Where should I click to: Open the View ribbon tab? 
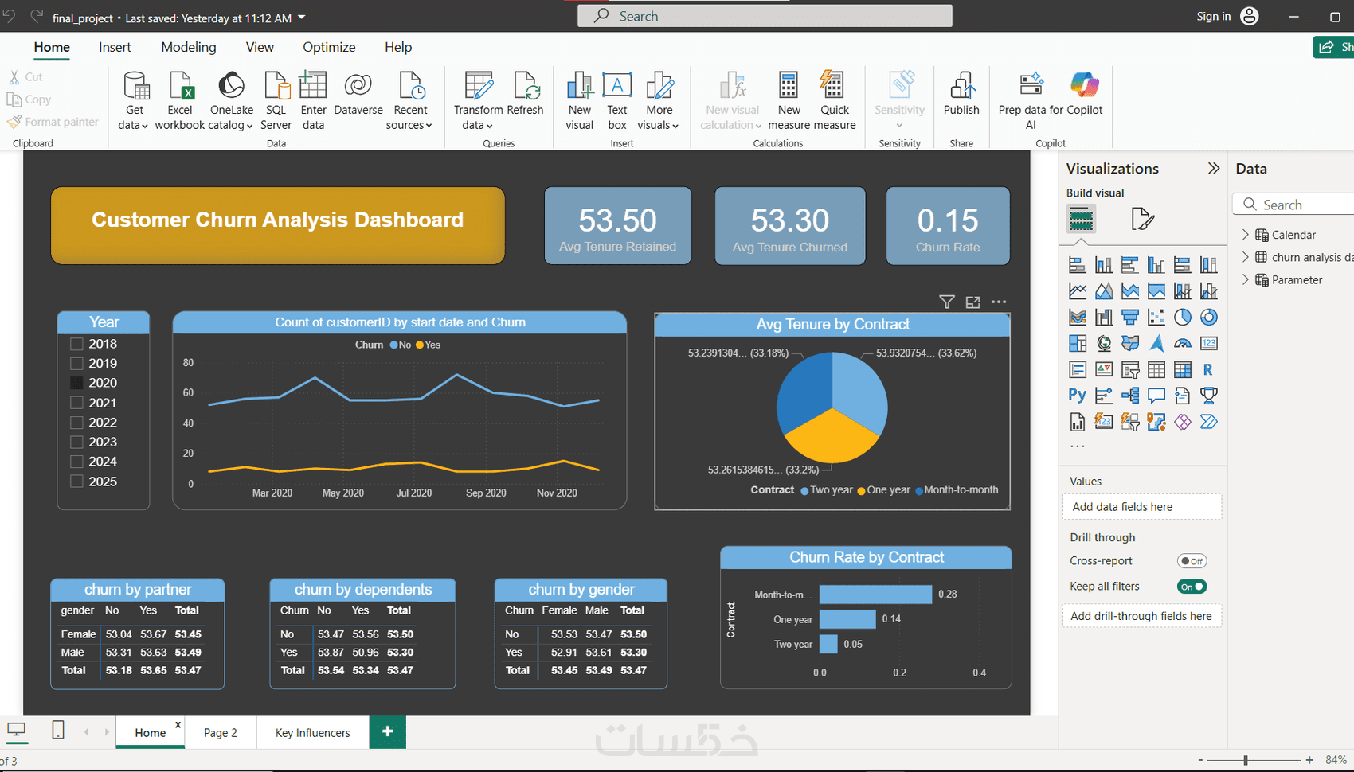click(x=260, y=47)
